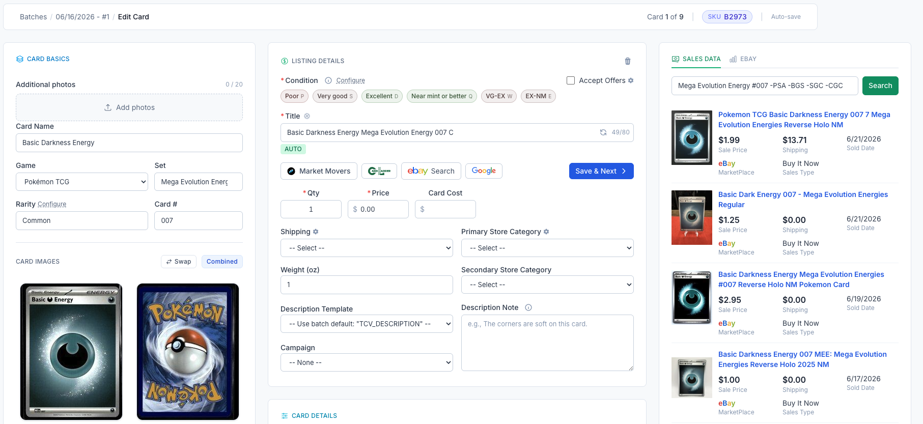This screenshot has width=923, height=424.
Task: Focus the Card Cost field
Action: click(445, 209)
